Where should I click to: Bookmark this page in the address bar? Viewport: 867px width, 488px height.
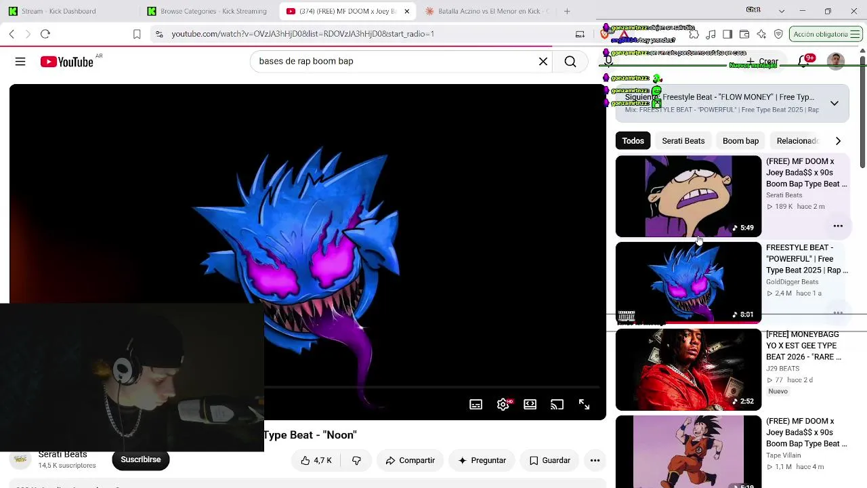[137, 34]
